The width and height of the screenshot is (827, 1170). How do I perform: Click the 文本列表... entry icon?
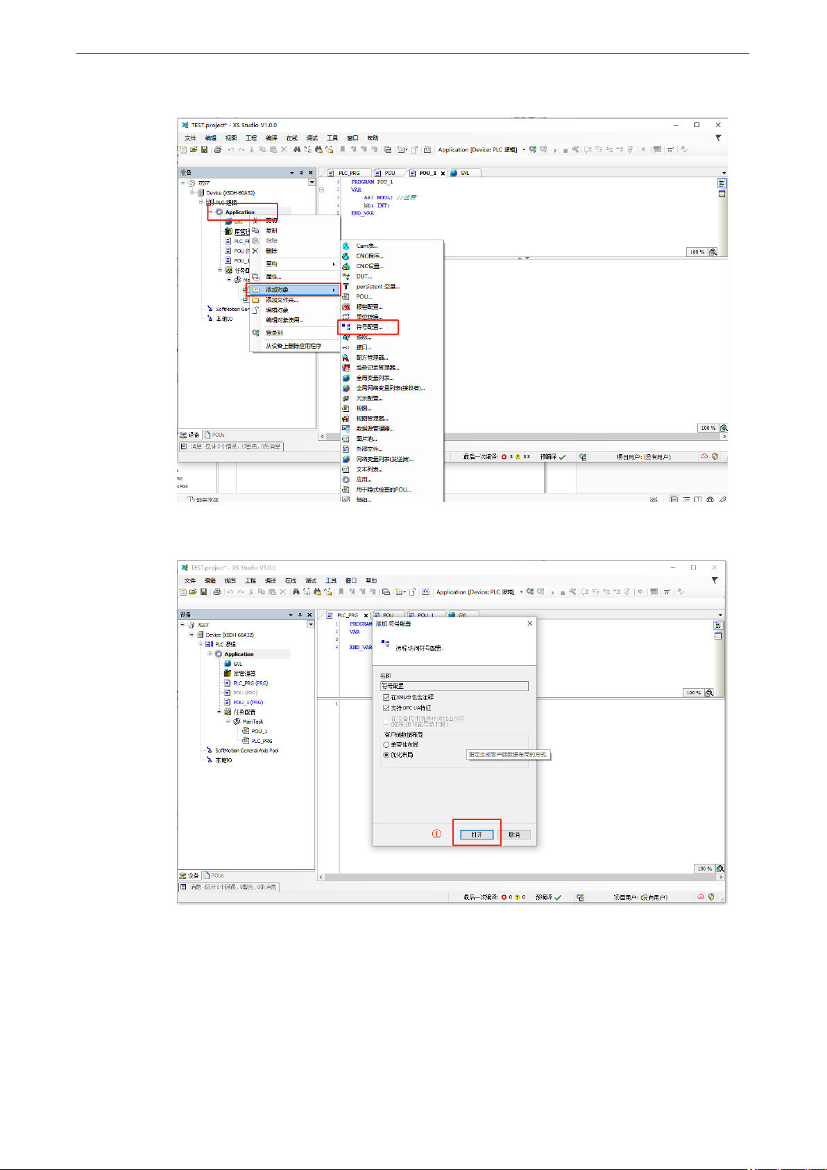pyautogui.click(x=346, y=469)
